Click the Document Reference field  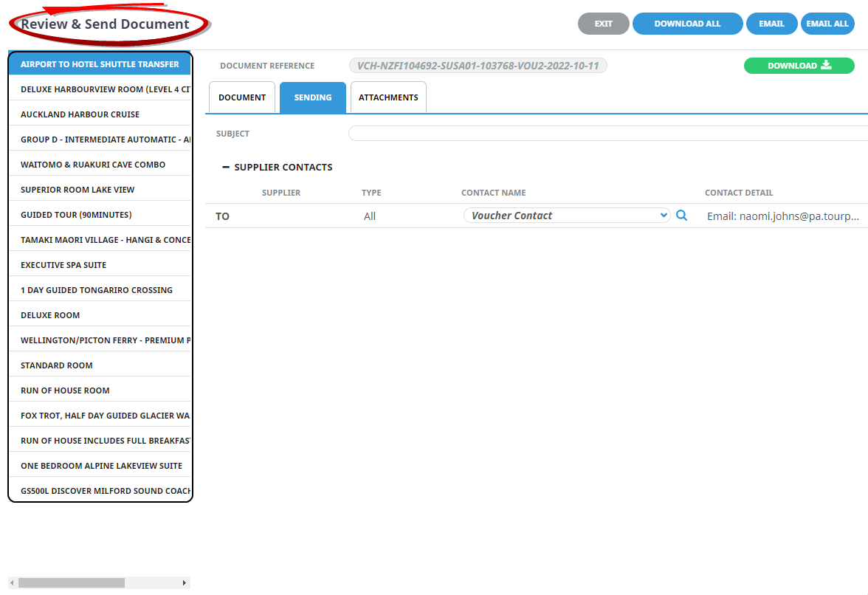tap(478, 65)
